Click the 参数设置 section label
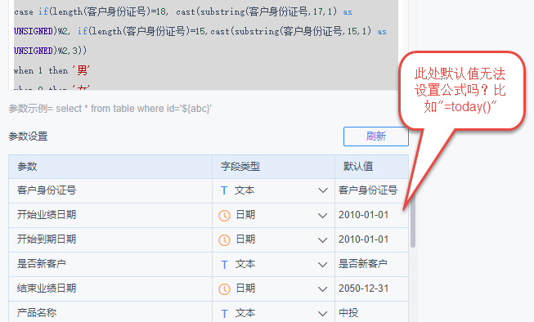Image resolution: width=534 pixels, height=322 pixels. [x=28, y=136]
